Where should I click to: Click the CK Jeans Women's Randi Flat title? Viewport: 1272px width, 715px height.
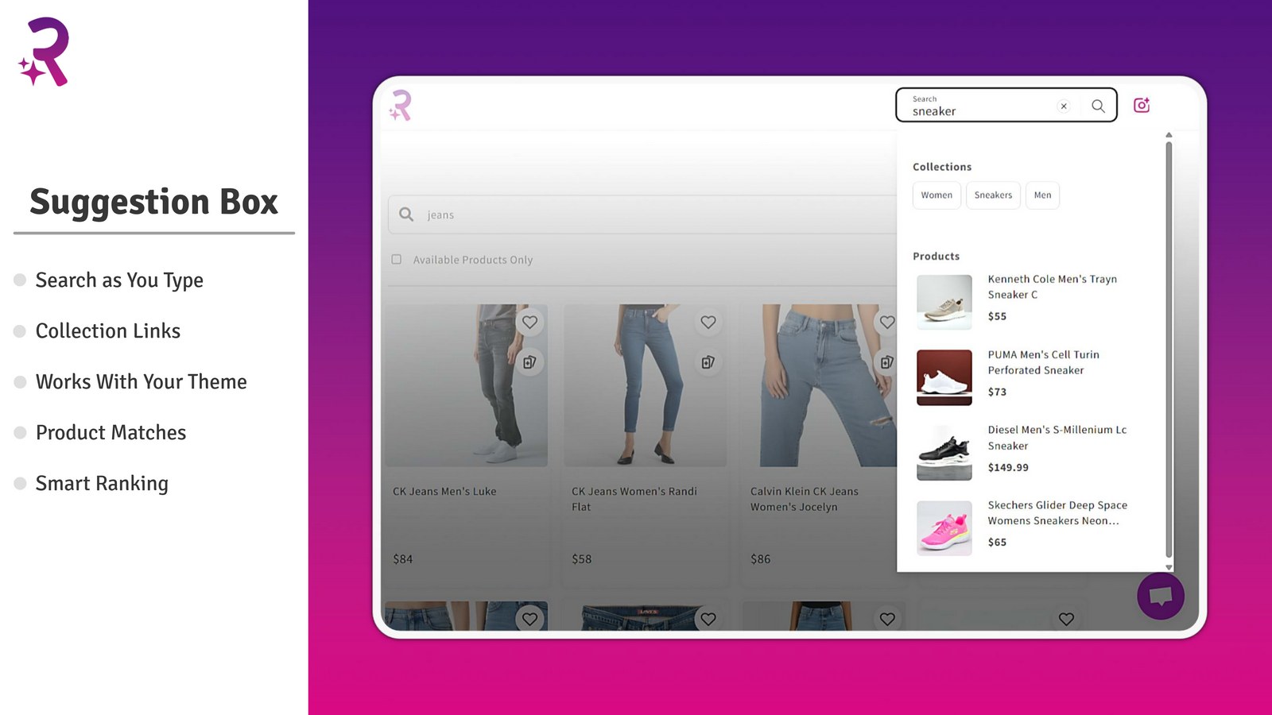[634, 499]
